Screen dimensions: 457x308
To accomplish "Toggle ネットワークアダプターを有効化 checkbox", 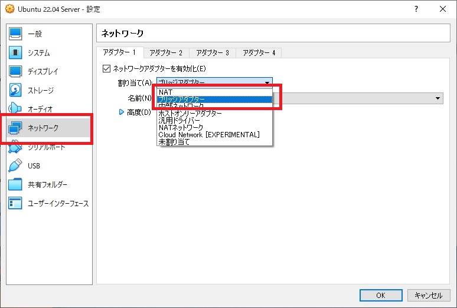I will click(107, 68).
